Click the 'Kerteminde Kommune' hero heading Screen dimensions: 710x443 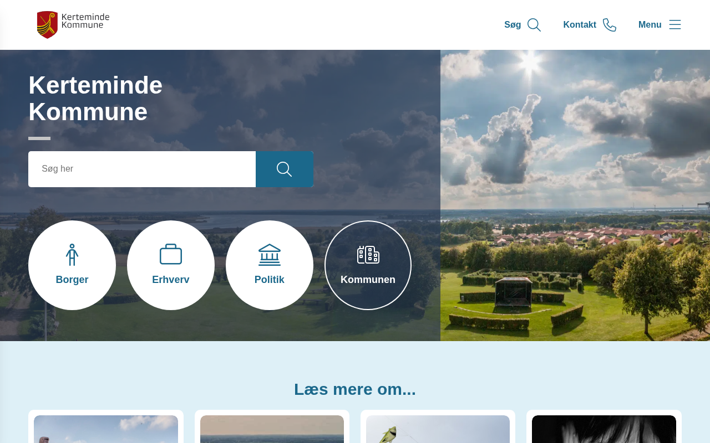pos(95,99)
